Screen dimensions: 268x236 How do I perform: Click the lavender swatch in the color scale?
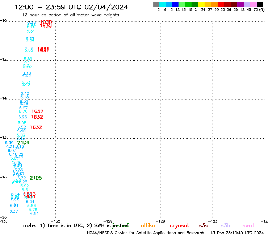tap(247, 4)
